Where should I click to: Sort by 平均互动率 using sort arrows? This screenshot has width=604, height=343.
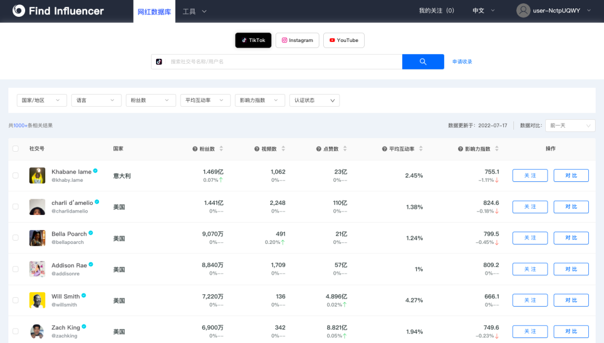(421, 149)
